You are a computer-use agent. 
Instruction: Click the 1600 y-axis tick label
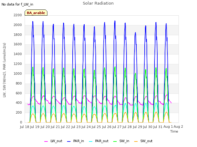pos(18,44)
